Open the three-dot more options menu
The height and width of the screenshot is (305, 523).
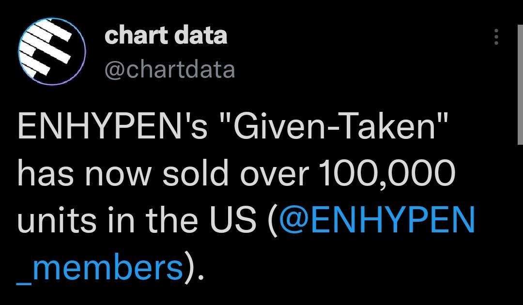pos(495,37)
